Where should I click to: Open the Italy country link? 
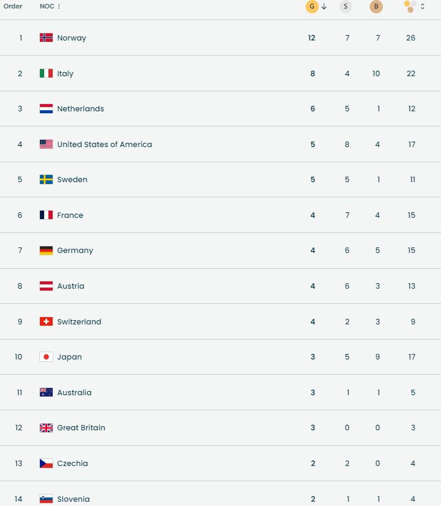point(65,73)
